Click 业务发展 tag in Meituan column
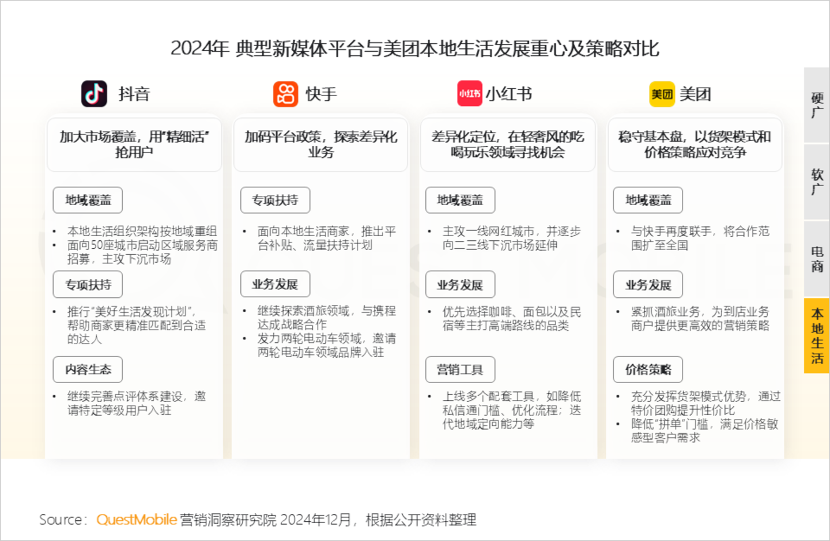 click(648, 285)
